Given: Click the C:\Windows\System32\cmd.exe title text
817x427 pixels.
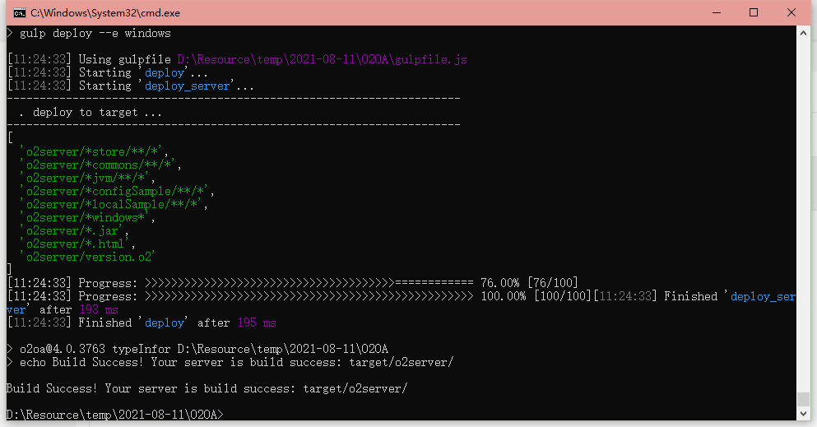Looking at the screenshot, I should pos(105,13).
